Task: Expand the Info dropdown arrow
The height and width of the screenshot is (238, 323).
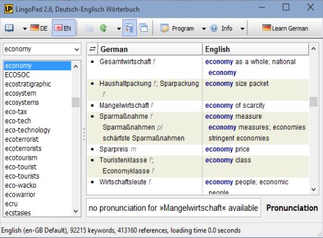Action: click(242, 28)
